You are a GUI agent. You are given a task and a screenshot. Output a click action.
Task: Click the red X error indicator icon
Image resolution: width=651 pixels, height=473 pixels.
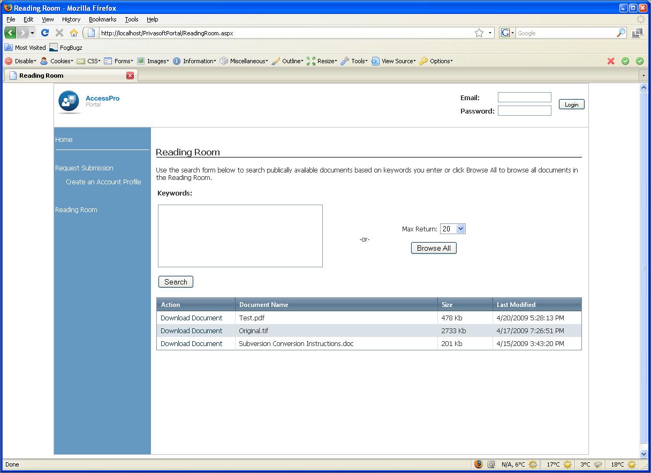point(611,61)
